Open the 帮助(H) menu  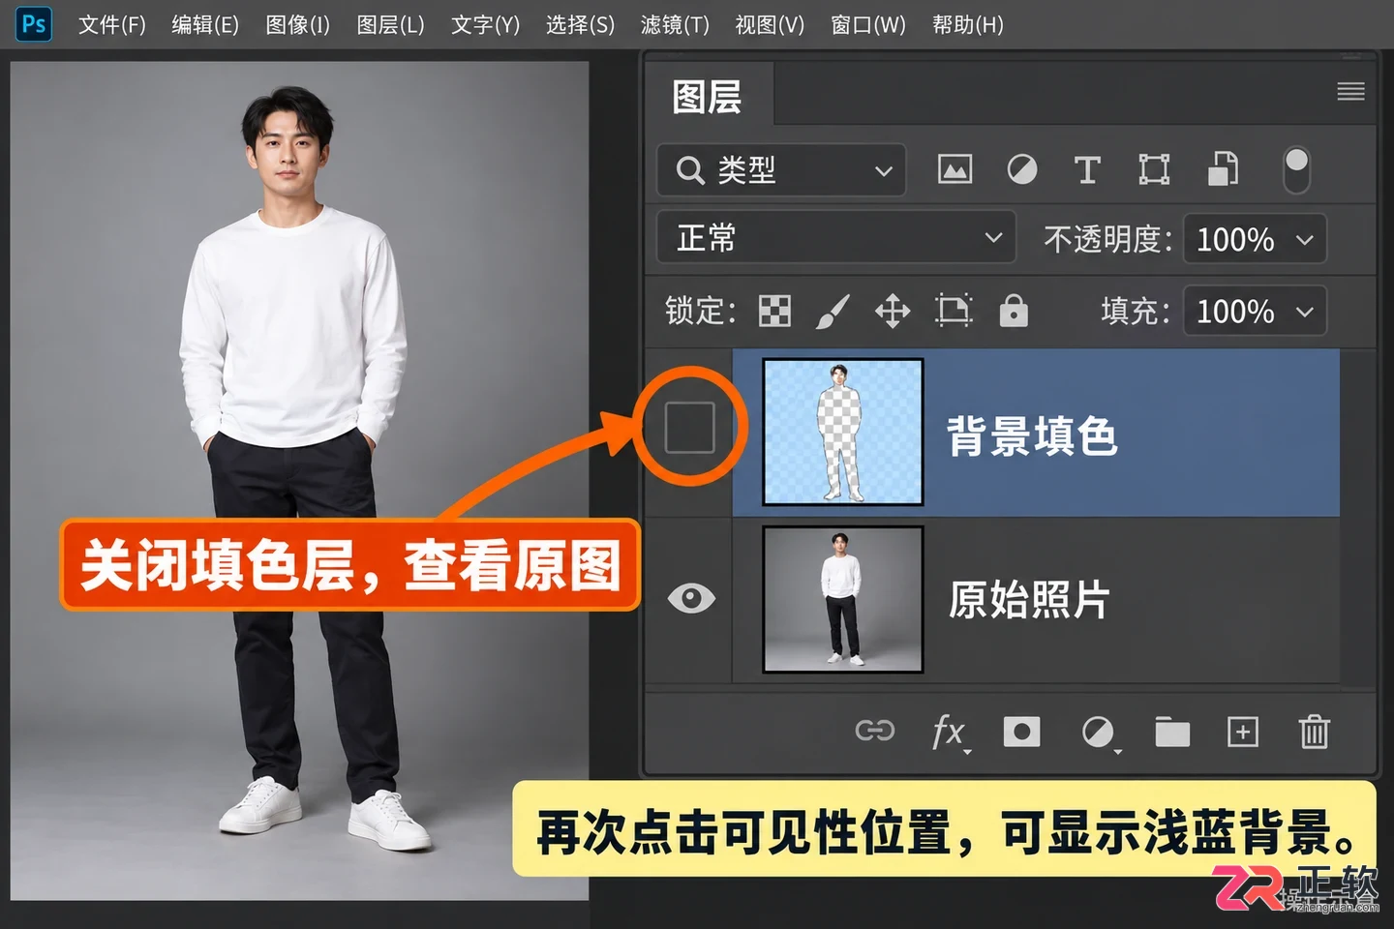click(968, 24)
